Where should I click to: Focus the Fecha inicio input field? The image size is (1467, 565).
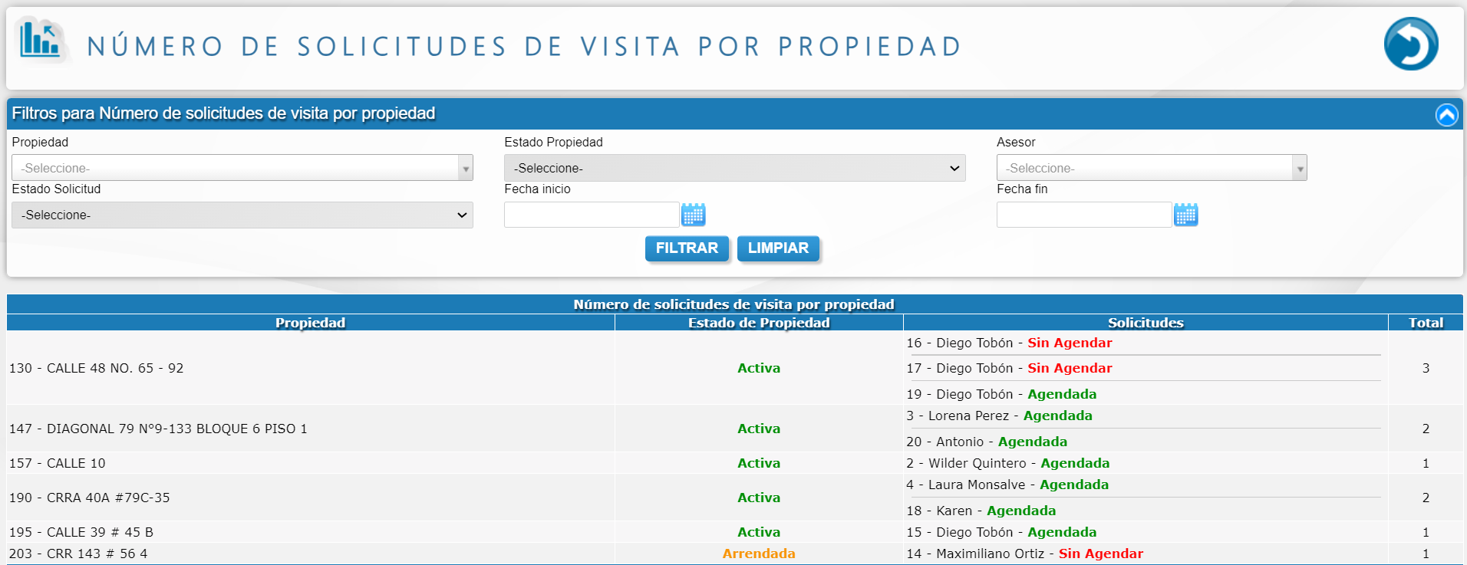pyautogui.click(x=592, y=215)
